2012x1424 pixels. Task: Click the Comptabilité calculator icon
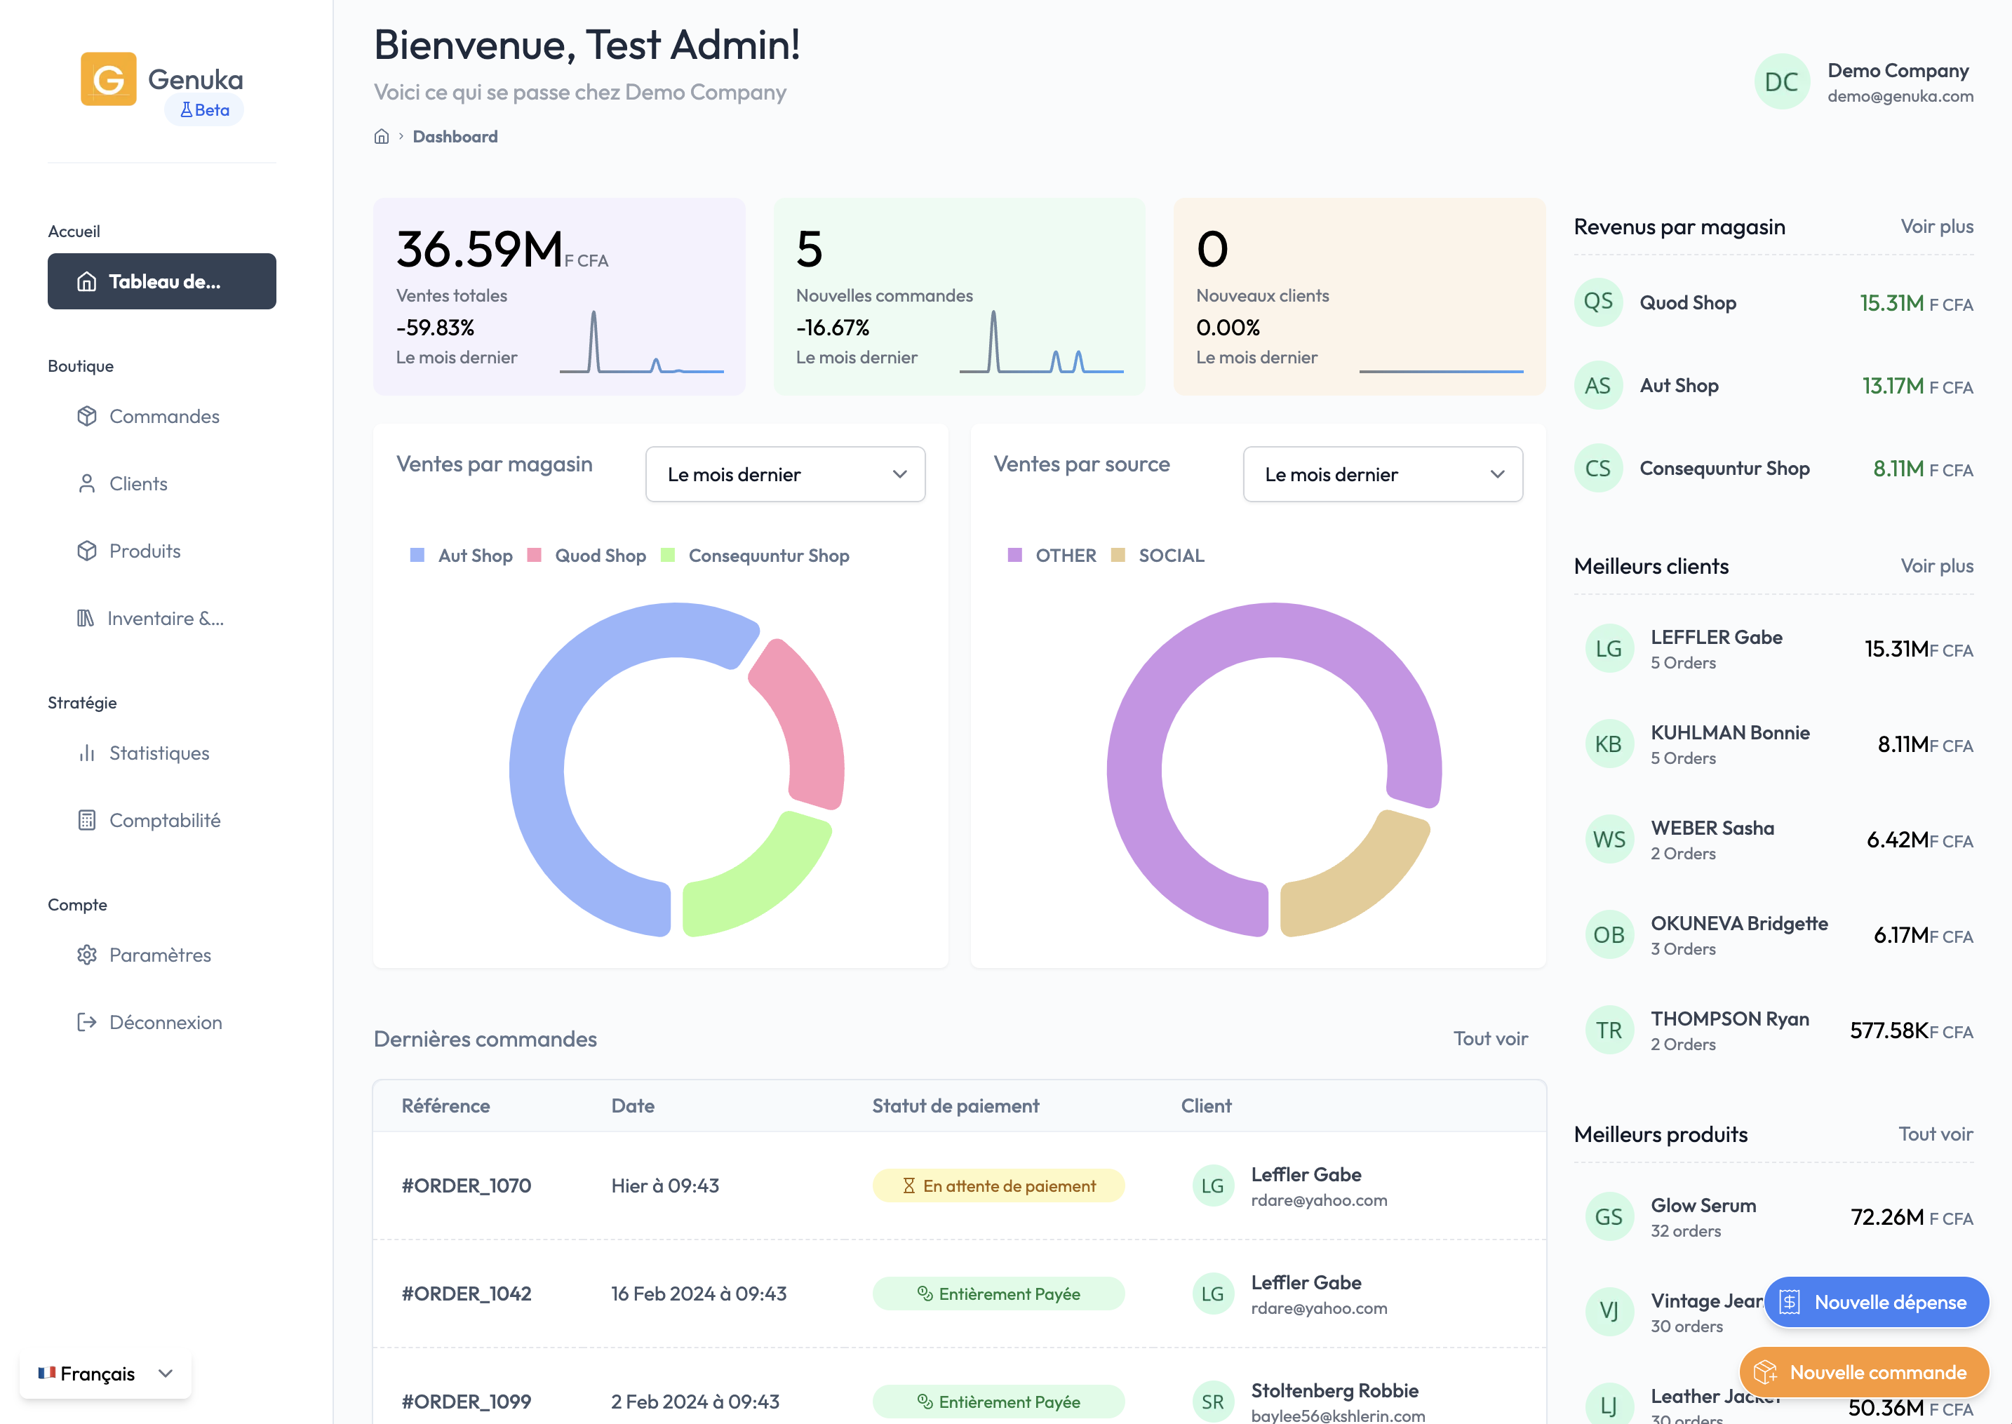(87, 821)
